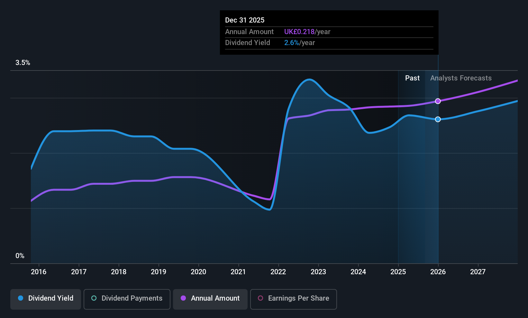Screen dimensions: 528x318
Task: Select the 2021 x-axis label
Action: (x=238, y=272)
